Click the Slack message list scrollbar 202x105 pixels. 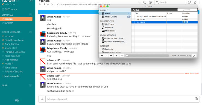pos(201,89)
